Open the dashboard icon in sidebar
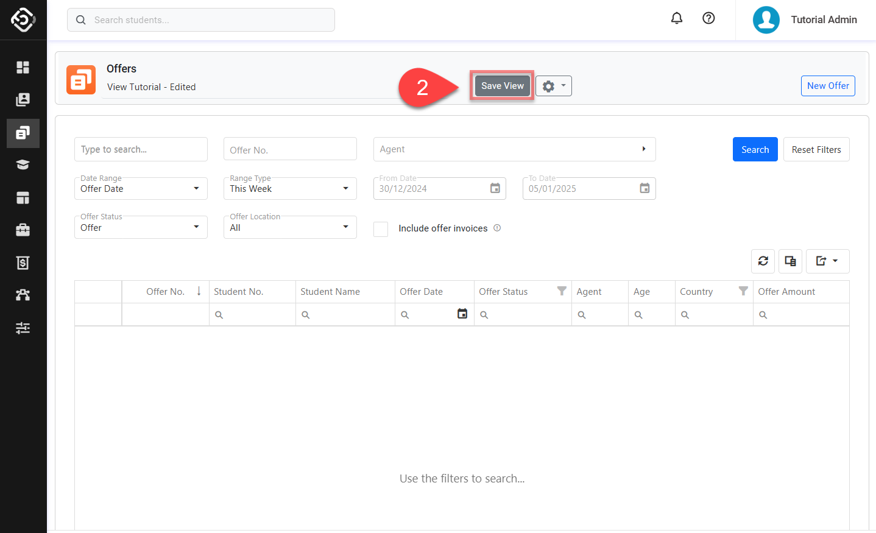Image resolution: width=876 pixels, height=533 pixels. tap(23, 67)
